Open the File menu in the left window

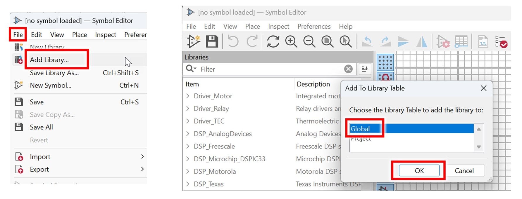pyautogui.click(x=18, y=34)
